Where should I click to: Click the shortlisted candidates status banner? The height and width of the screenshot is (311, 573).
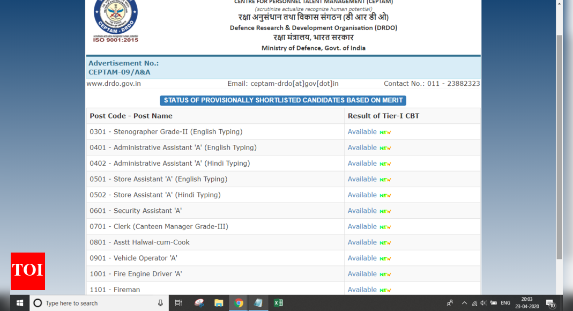tap(282, 100)
